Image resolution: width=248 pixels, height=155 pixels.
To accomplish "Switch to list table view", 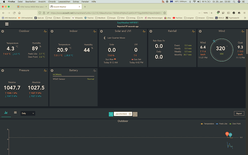I will click(15, 113).
